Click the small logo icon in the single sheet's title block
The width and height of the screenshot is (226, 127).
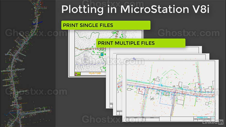coord(78,74)
